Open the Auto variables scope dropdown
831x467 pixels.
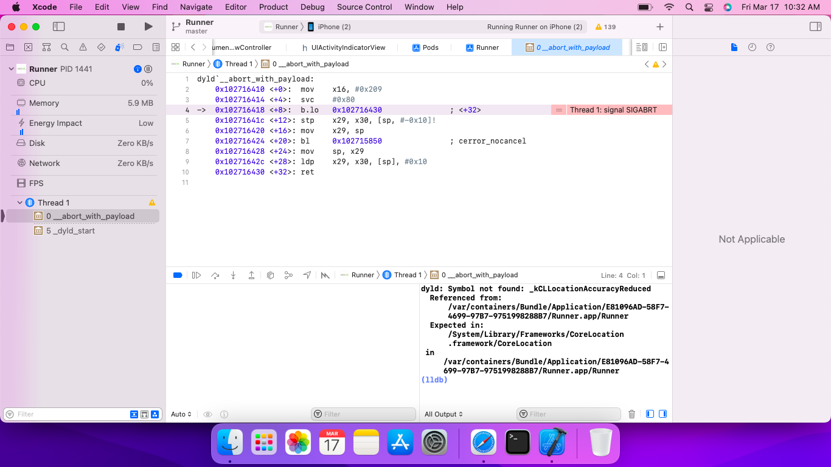click(x=181, y=414)
